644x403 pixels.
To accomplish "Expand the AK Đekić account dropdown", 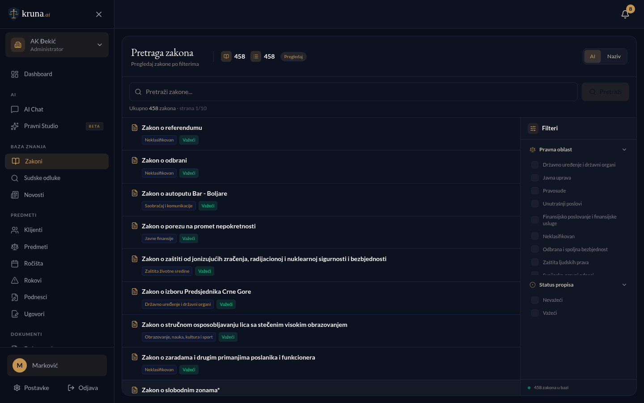I will pyautogui.click(x=100, y=45).
